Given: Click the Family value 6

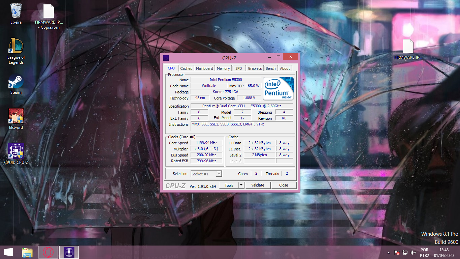Looking at the screenshot, I should 199,112.
